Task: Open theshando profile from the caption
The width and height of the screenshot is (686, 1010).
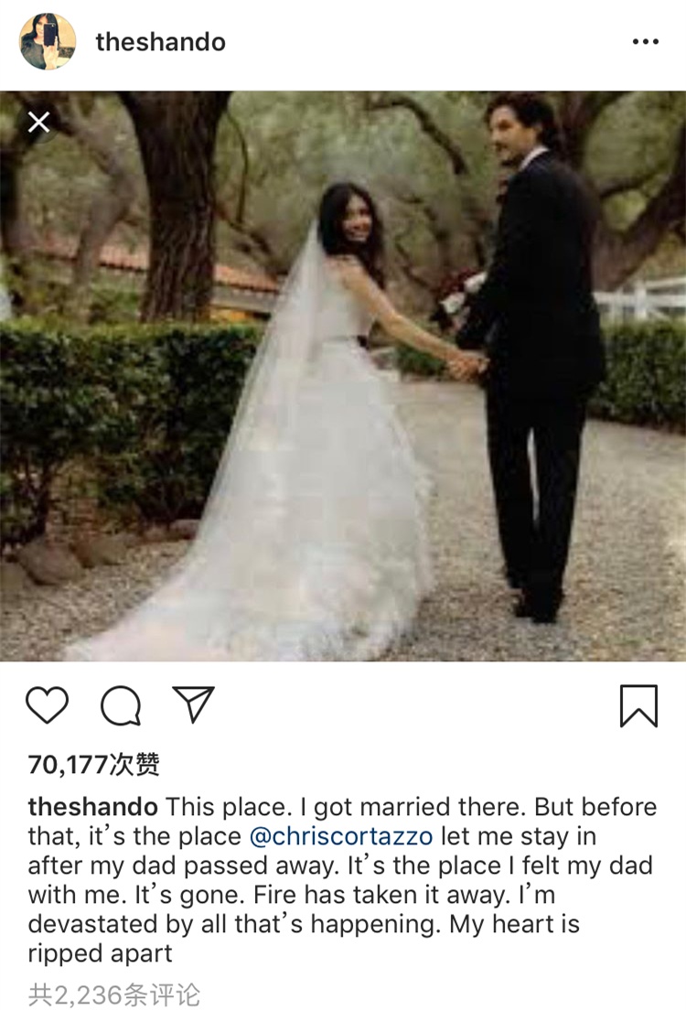Action: coord(92,807)
